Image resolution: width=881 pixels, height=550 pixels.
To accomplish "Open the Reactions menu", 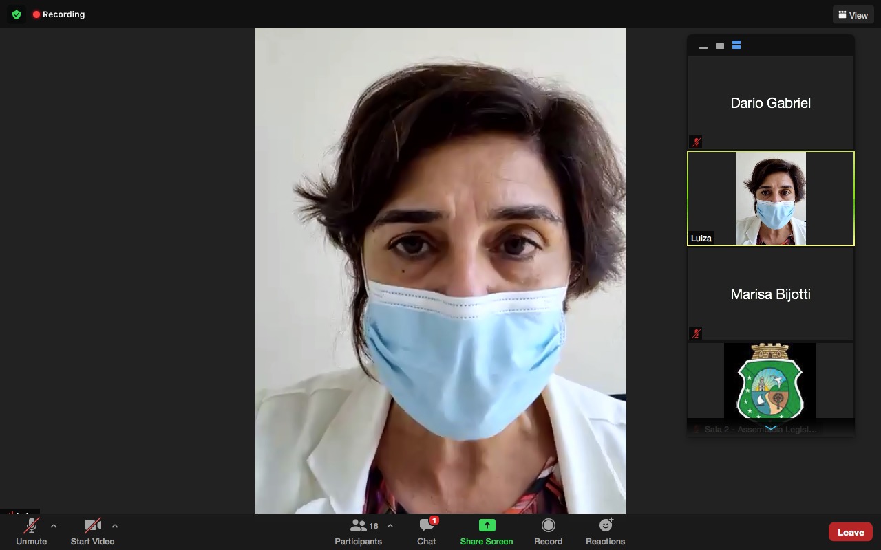I will point(605,531).
